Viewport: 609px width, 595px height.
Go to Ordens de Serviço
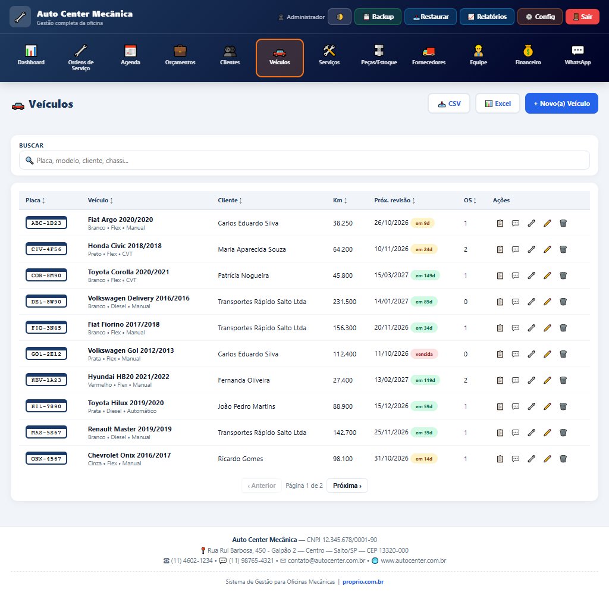pos(81,58)
